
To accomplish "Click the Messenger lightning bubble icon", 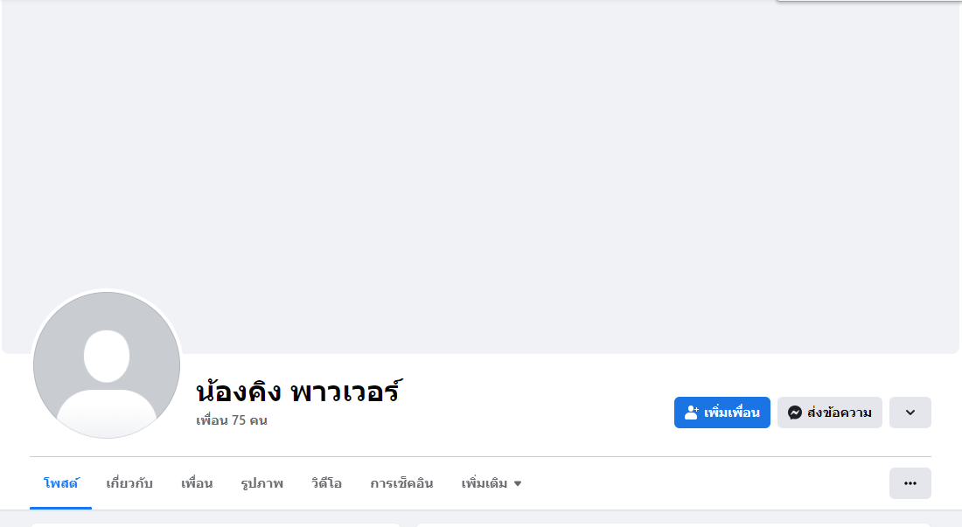I will click(794, 413).
